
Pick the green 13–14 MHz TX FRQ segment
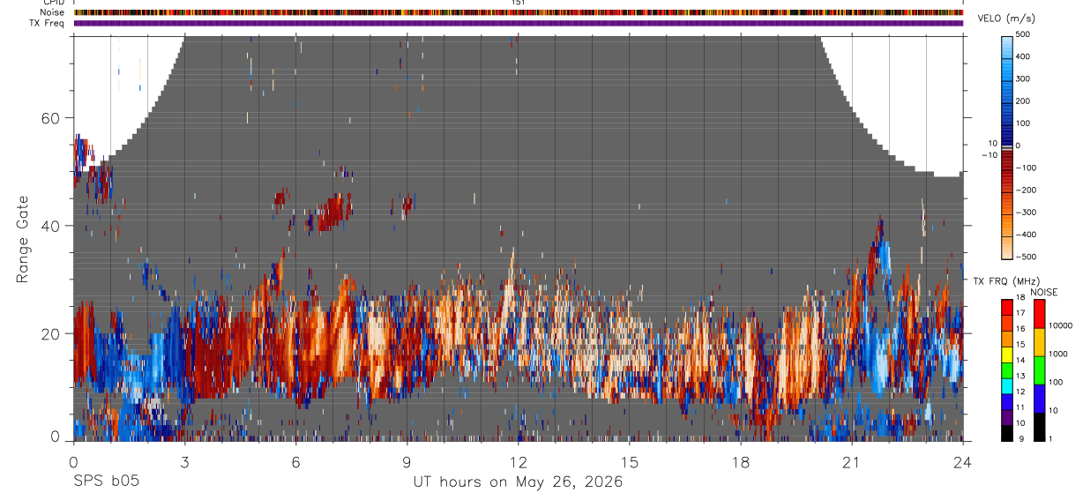tap(1008, 369)
